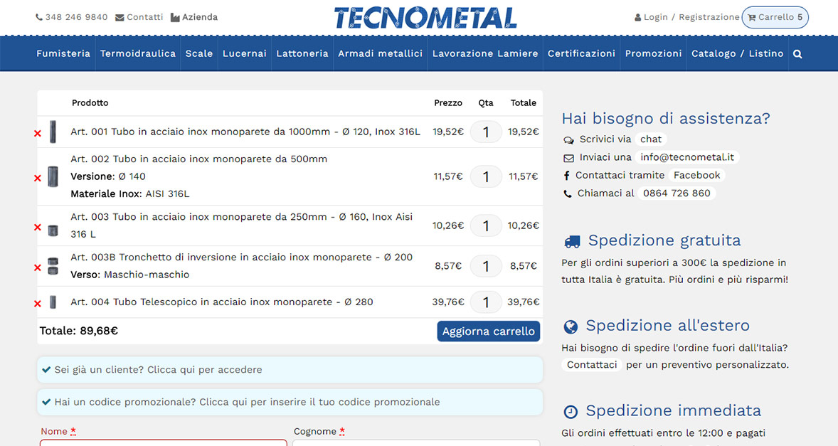The width and height of the screenshot is (838, 446).
Task: Open thumbnail of Art. 001 Tubo 1000mm
Action: [x=53, y=132]
